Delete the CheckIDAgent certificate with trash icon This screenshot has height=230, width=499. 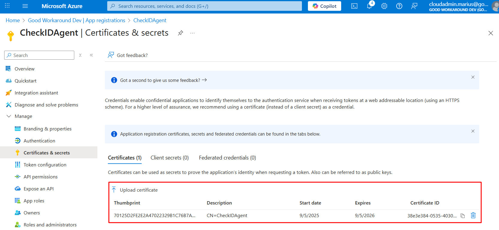coord(473,215)
